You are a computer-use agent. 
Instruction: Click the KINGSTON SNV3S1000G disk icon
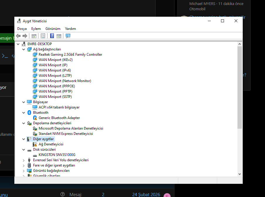click(35, 155)
